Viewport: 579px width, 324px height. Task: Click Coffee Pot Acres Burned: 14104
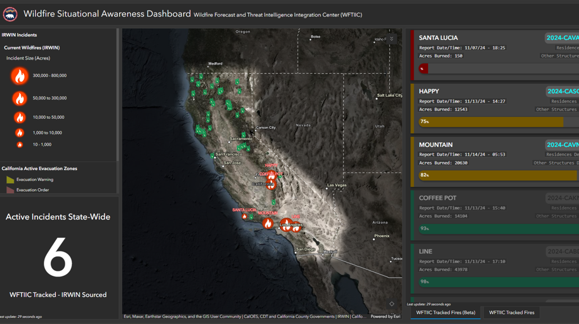pyautogui.click(x=443, y=216)
